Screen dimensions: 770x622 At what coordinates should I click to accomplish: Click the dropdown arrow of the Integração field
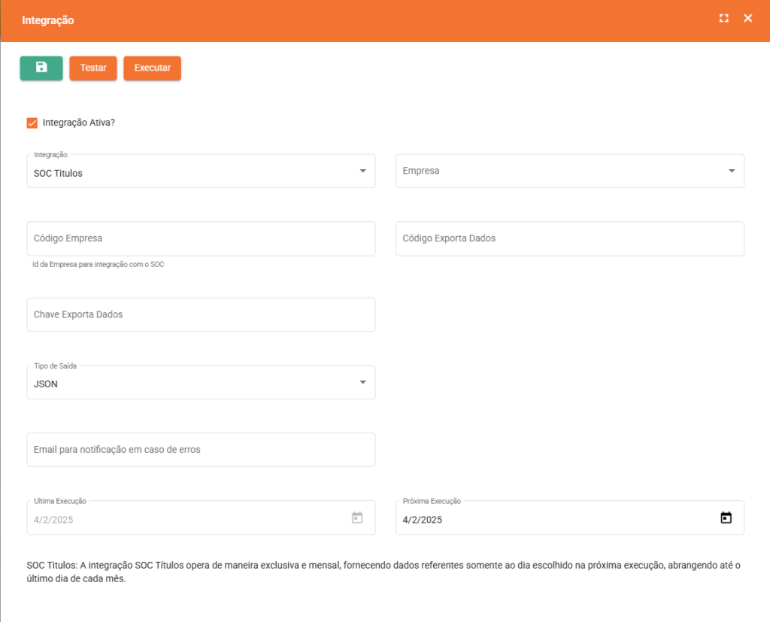tap(362, 171)
